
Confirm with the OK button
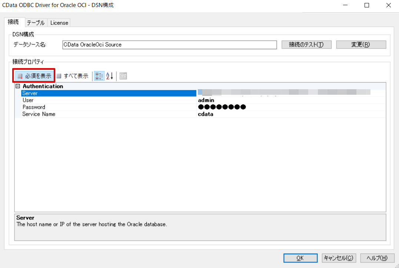tap(300, 258)
